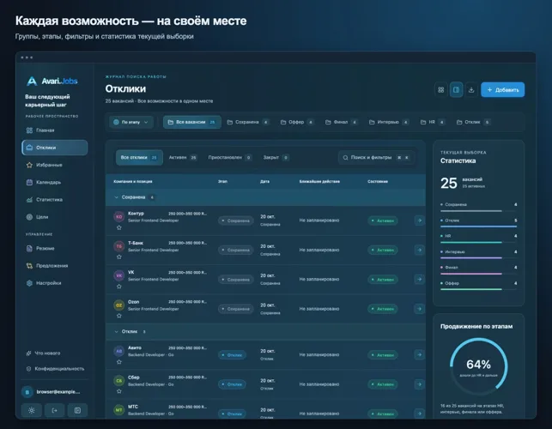552x429 pixels.
Task: Toggle the theme with the sun icon
Action: [x=32, y=410]
